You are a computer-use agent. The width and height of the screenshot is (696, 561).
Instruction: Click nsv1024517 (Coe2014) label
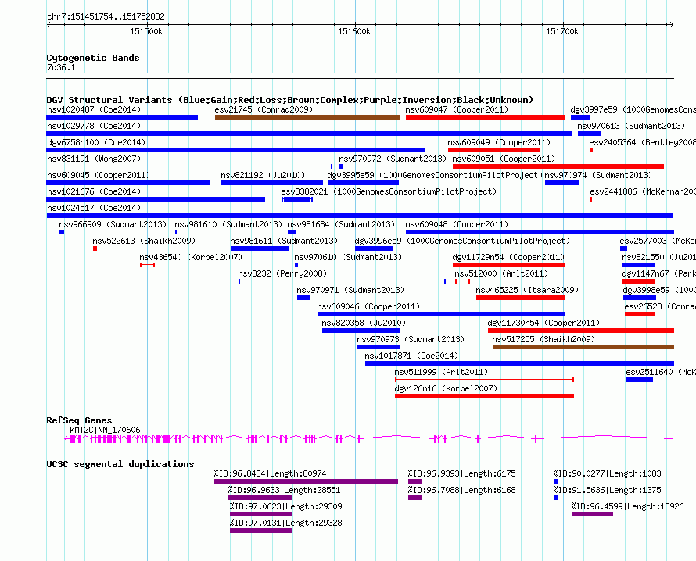tap(94, 208)
